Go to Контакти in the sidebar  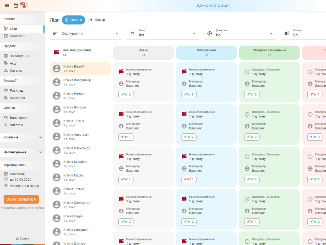point(22,36)
